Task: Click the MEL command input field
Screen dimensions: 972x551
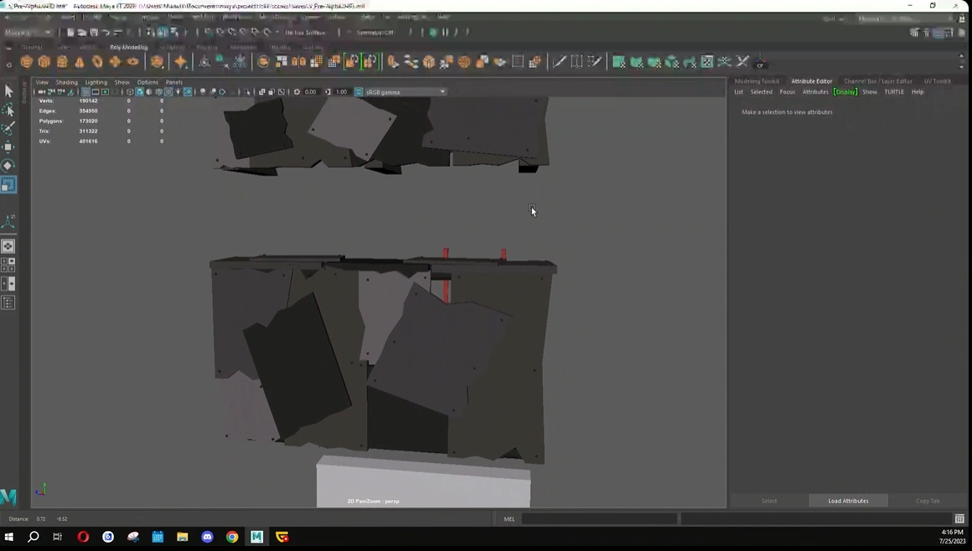Action: point(599,519)
